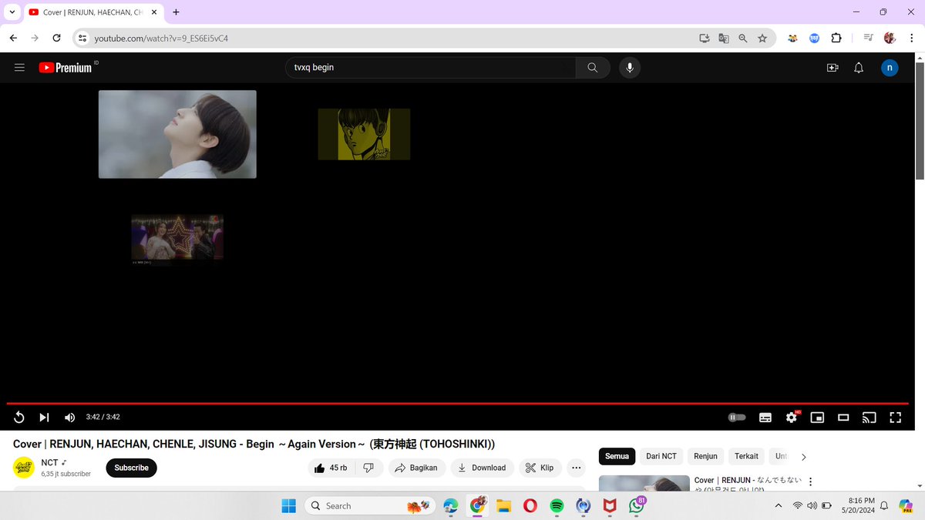Open Opera browser from the taskbar

pyautogui.click(x=530, y=505)
